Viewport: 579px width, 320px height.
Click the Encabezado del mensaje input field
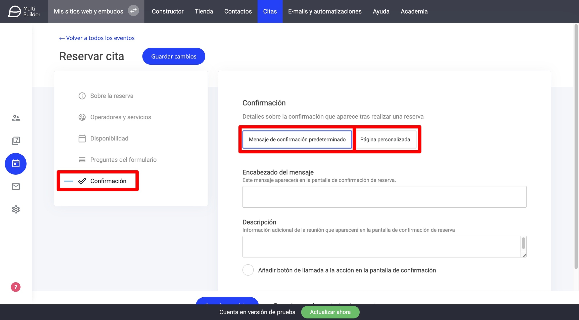[384, 197]
